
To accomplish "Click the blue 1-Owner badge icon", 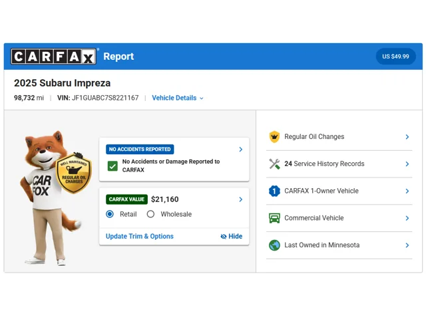I will (274, 191).
